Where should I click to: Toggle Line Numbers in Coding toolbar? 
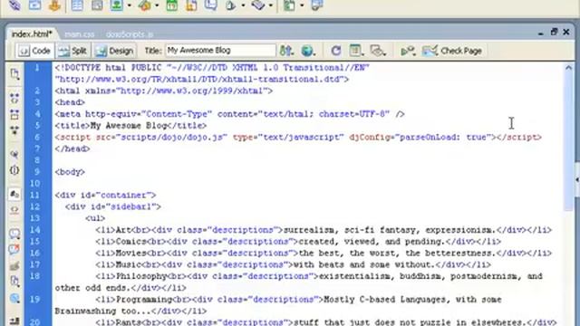[x=14, y=194]
